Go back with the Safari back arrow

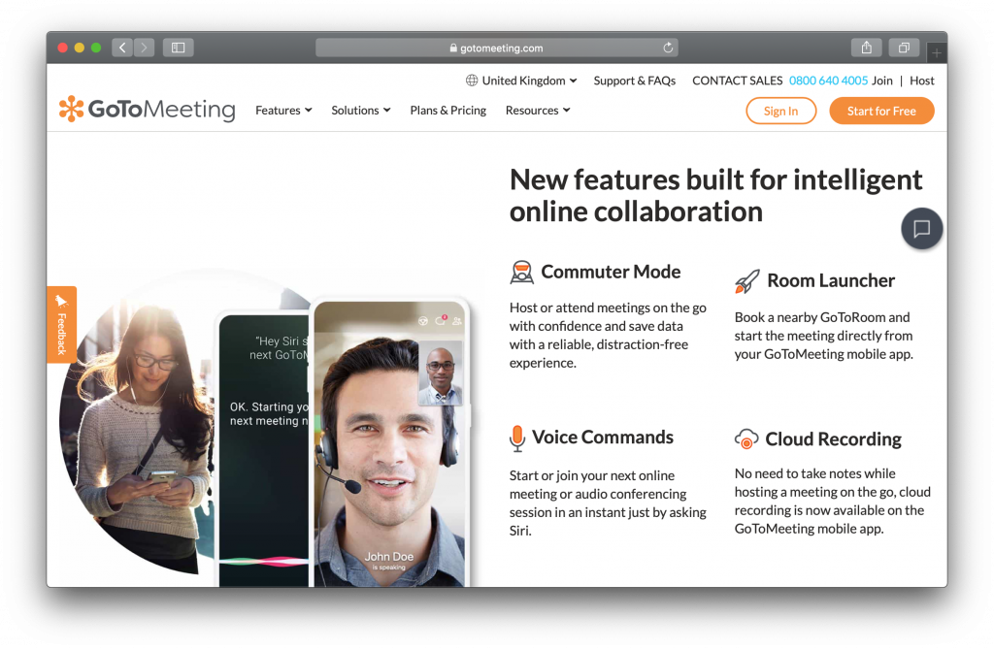point(122,48)
